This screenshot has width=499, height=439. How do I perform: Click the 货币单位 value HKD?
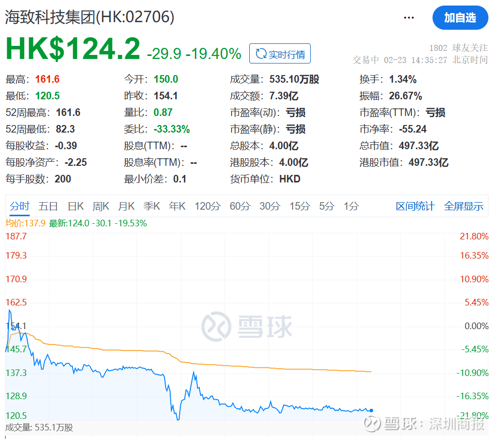click(x=290, y=179)
